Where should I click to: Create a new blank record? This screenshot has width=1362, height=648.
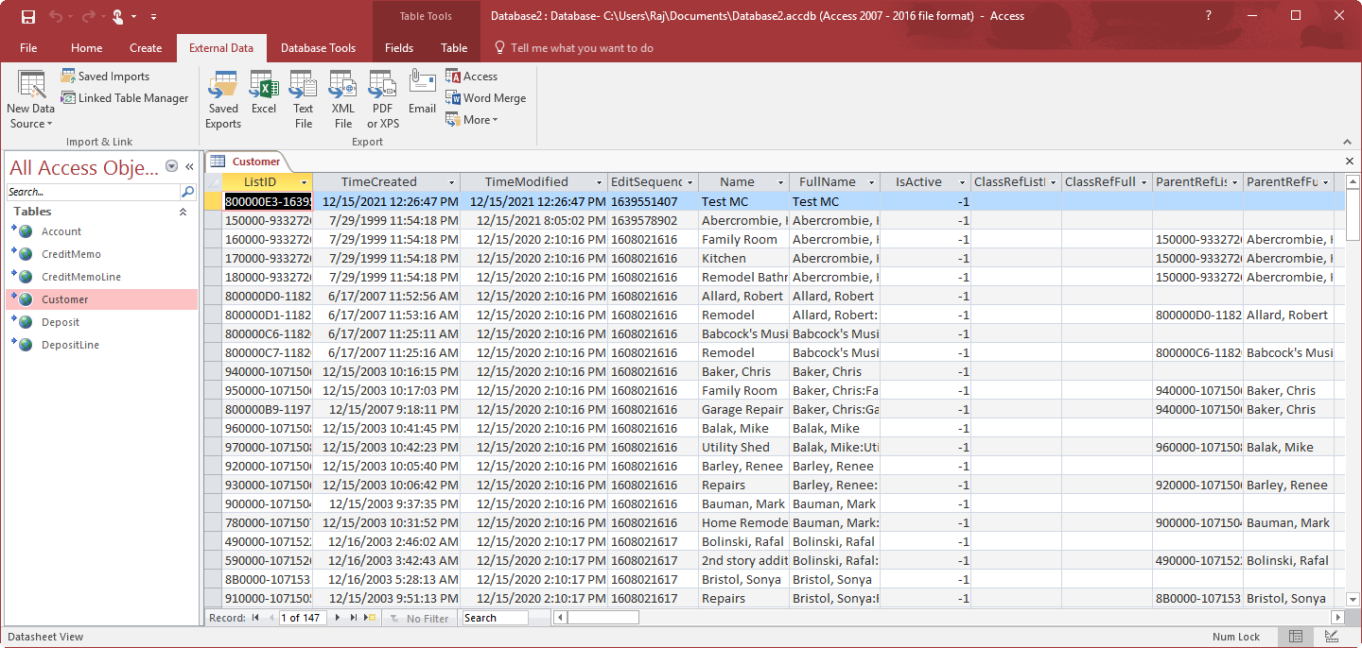pos(371,618)
